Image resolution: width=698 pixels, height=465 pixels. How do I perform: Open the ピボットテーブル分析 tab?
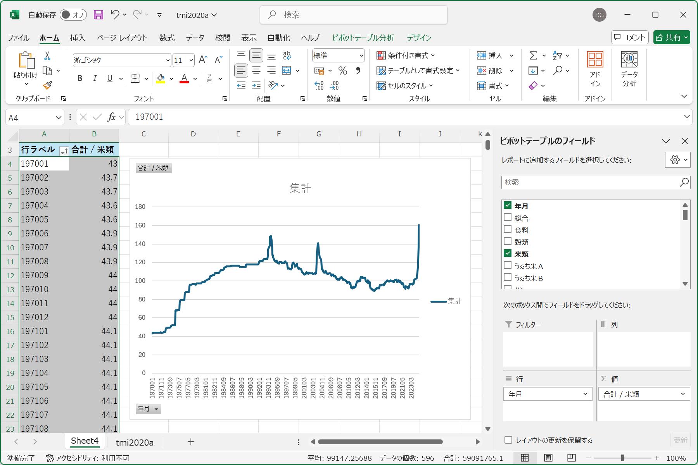pyautogui.click(x=363, y=38)
